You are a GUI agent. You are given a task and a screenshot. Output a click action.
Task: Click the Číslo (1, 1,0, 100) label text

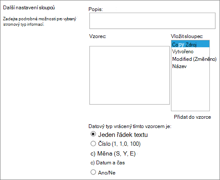119,144
